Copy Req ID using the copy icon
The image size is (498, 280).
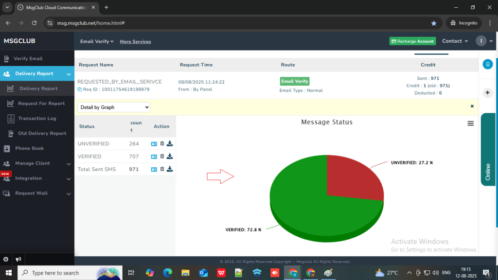tap(79, 89)
